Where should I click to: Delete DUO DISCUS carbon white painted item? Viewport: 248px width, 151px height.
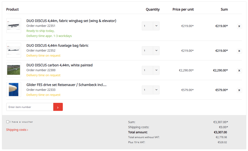coord(239,71)
